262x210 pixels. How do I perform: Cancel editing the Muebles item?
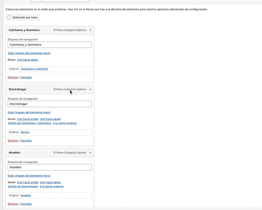pos(26,204)
